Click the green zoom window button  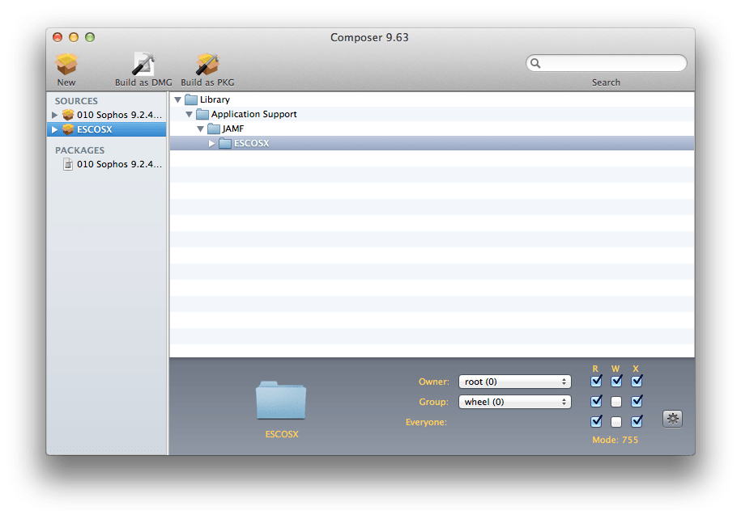tap(90, 37)
